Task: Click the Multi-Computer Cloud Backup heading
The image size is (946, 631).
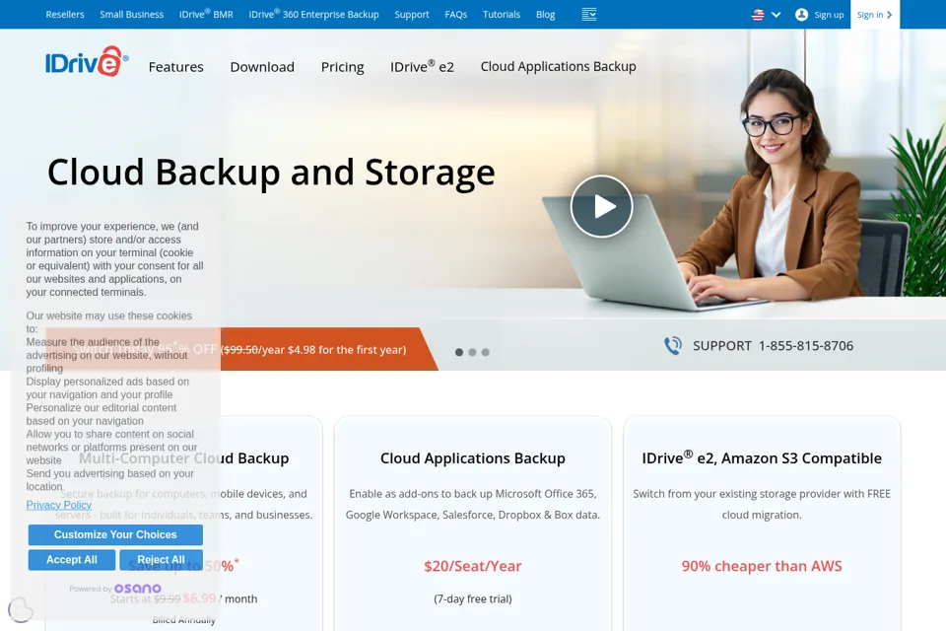Action: click(x=184, y=458)
